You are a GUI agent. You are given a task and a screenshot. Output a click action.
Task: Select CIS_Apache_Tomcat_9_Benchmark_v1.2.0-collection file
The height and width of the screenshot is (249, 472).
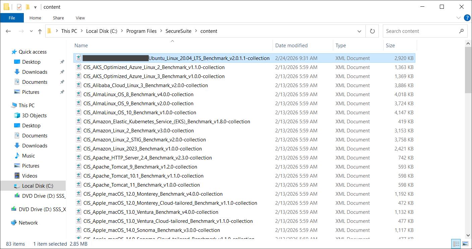[140, 167]
